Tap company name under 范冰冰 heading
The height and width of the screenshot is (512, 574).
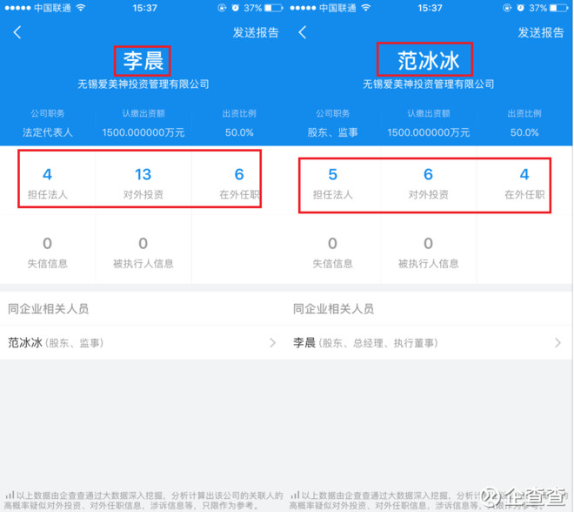point(428,84)
